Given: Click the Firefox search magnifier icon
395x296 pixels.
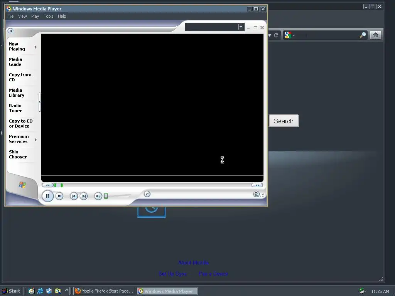Looking at the screenshot, I should click(363, 35).
